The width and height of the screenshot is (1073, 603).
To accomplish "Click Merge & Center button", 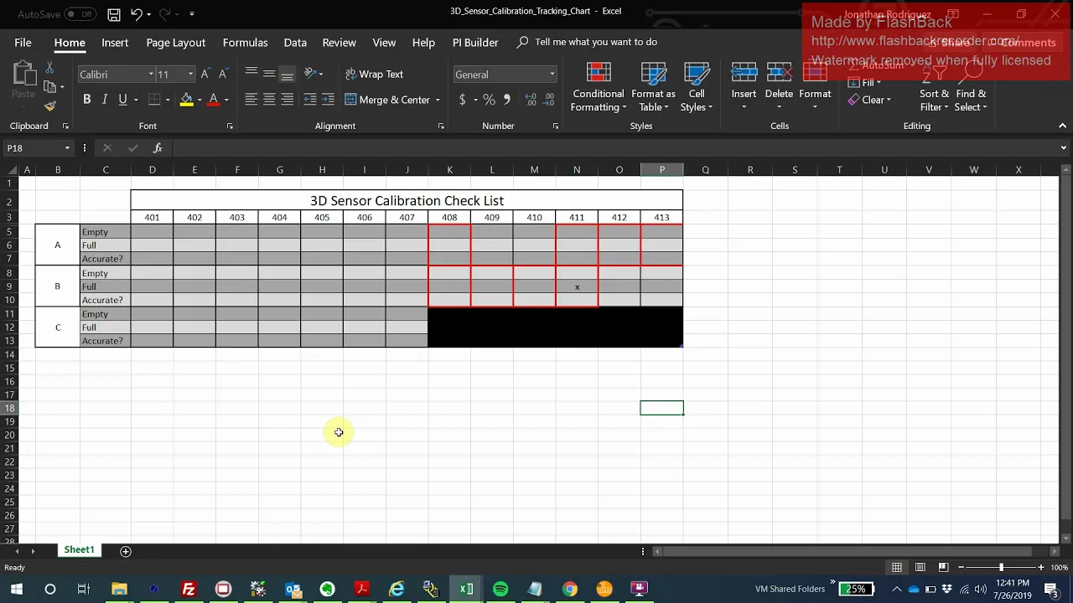I will coord(387,100).
